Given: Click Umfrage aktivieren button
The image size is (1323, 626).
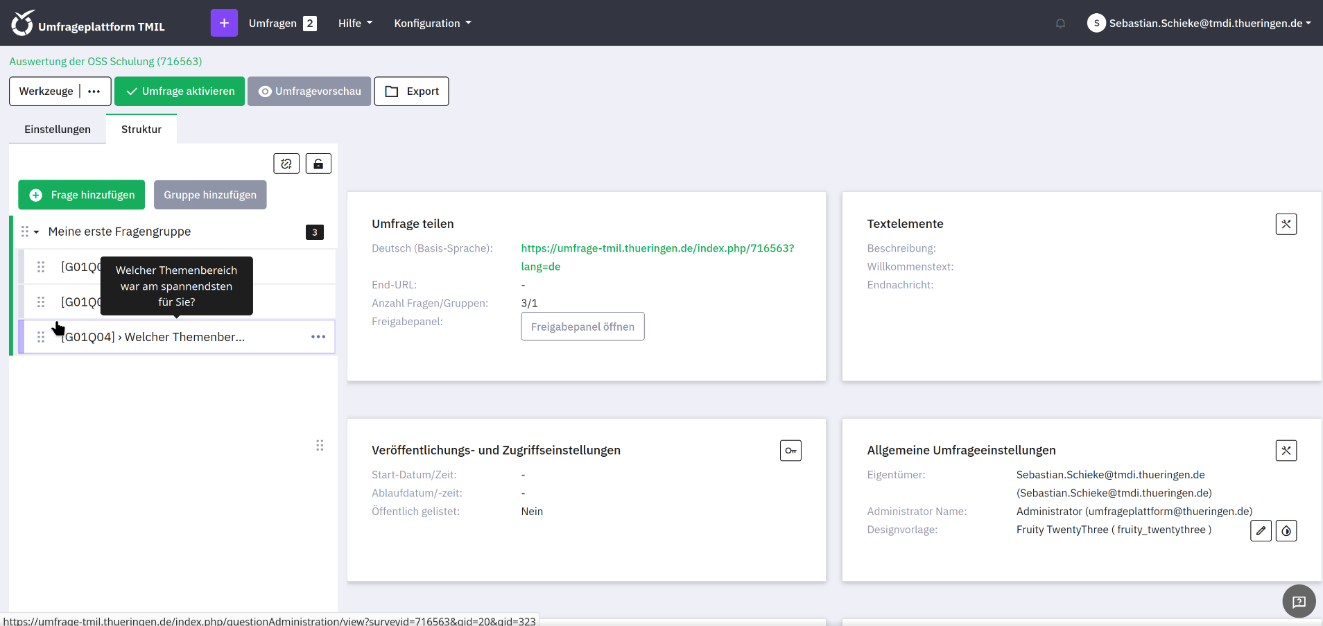Looking at the screenshot, I should pyautogui.click(x=180, y=92).
